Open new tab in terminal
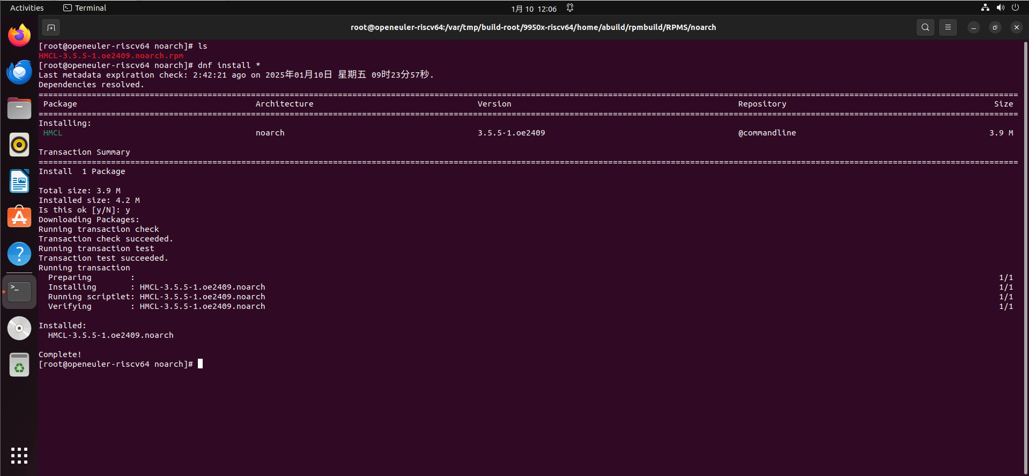1029x476 pixels. click(51, 27)
